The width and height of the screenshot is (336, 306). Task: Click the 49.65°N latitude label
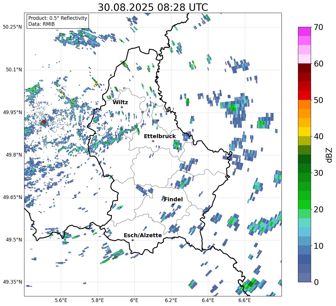(x=12, y=197)
